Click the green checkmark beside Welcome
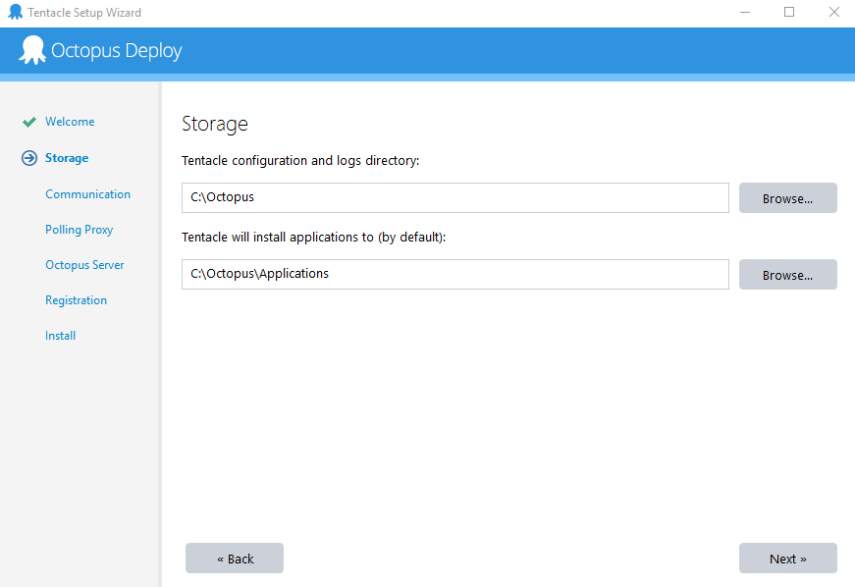This screenshot has width=855, height=587. (x=28, y=122)
